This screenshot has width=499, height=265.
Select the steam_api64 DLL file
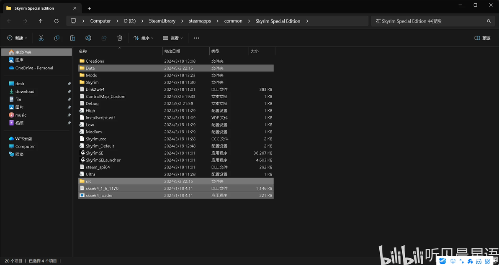(176, 167)
